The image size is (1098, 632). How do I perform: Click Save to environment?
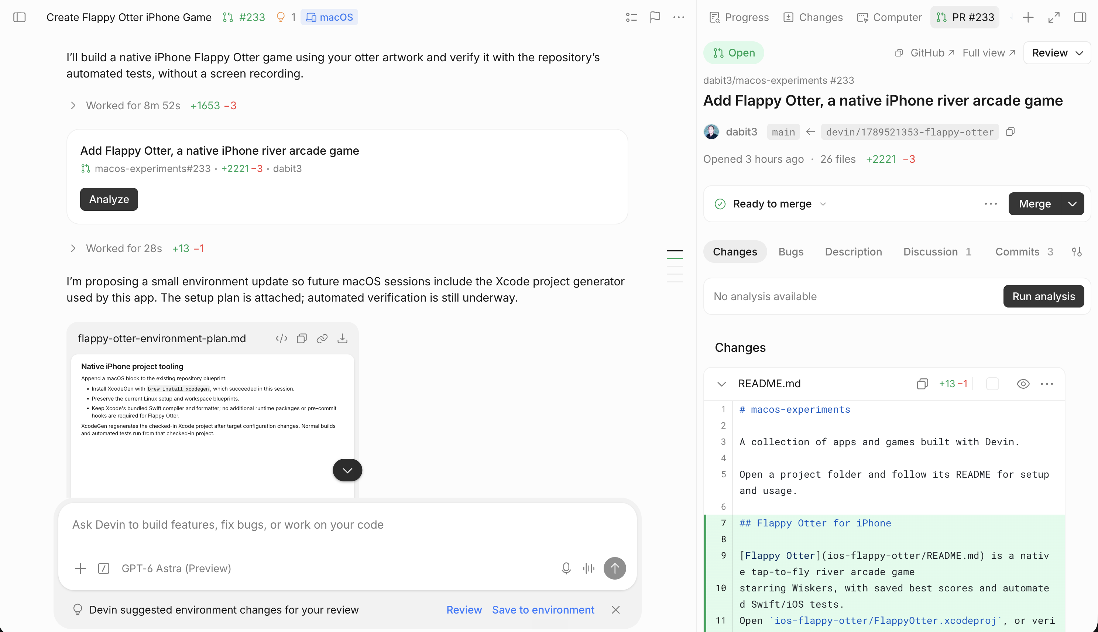(x=543, y=610)
